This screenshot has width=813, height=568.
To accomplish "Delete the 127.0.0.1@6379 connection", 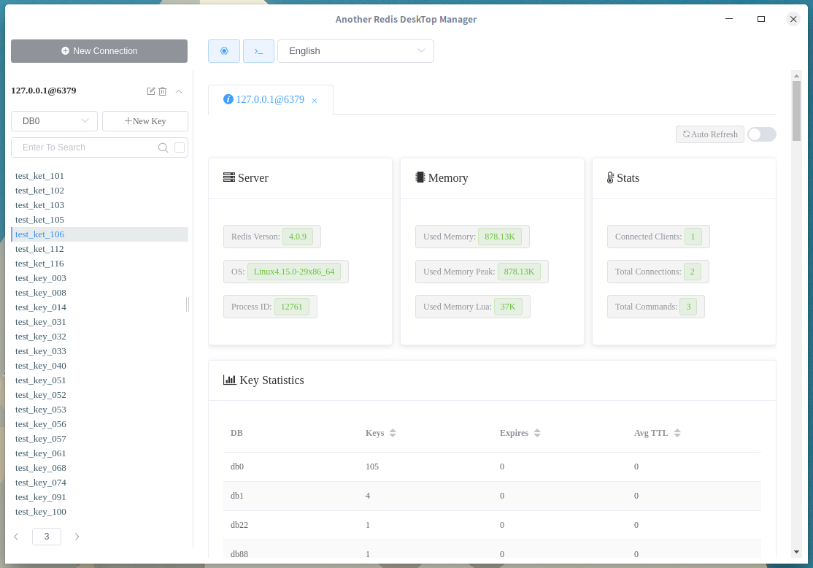I will coord(163,91).
